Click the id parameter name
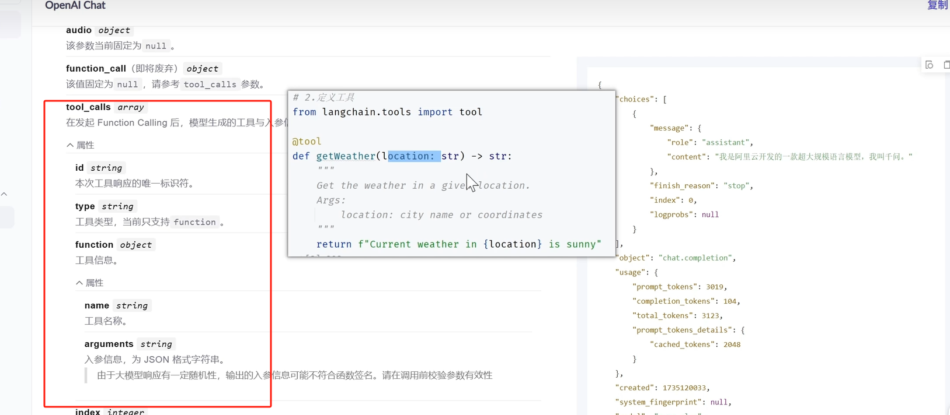This screenshot has height=415, width=950. click(79, 167)
